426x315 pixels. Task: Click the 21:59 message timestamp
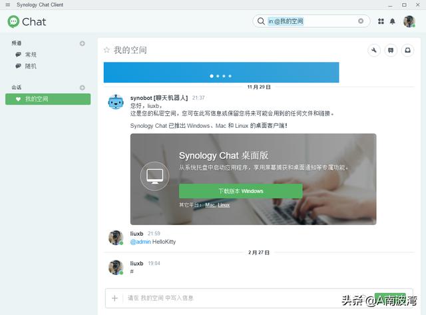click(x=154, y=234)
